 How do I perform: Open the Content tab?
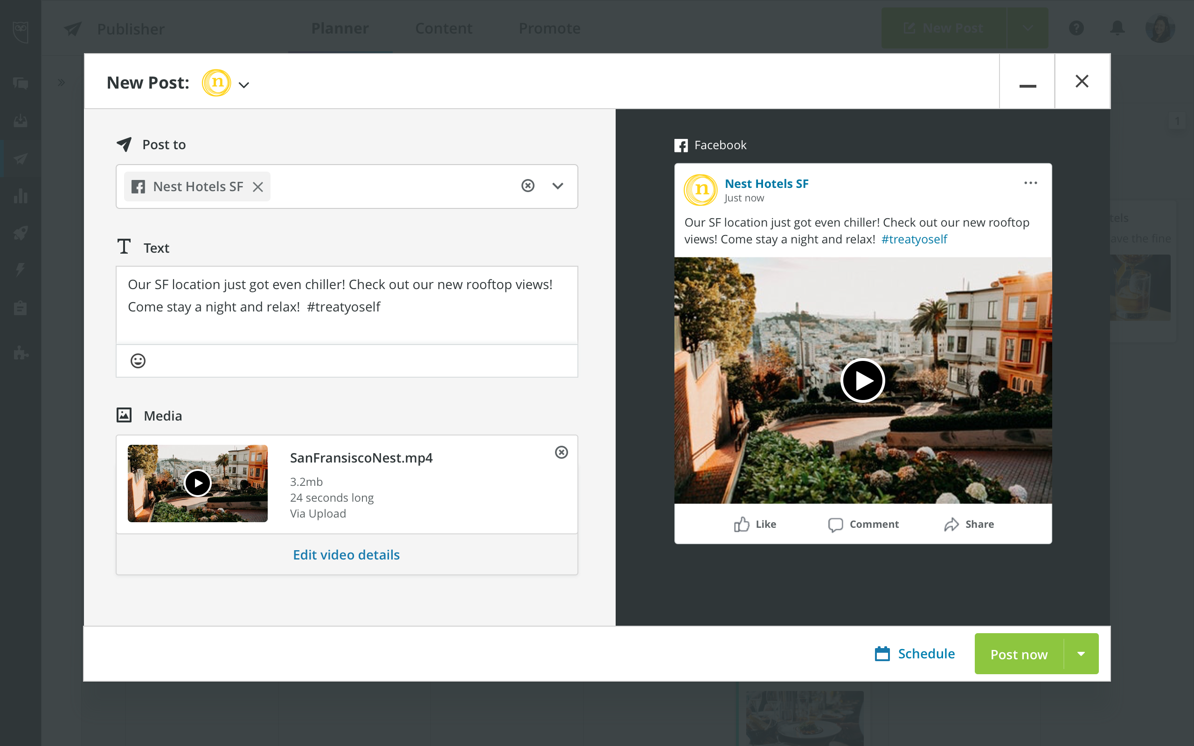pos(444,28)
